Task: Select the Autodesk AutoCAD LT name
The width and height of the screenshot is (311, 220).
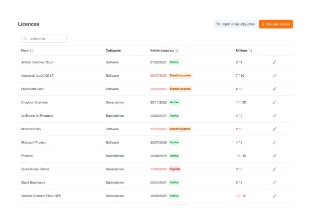Action: click(x=37, y=75)
